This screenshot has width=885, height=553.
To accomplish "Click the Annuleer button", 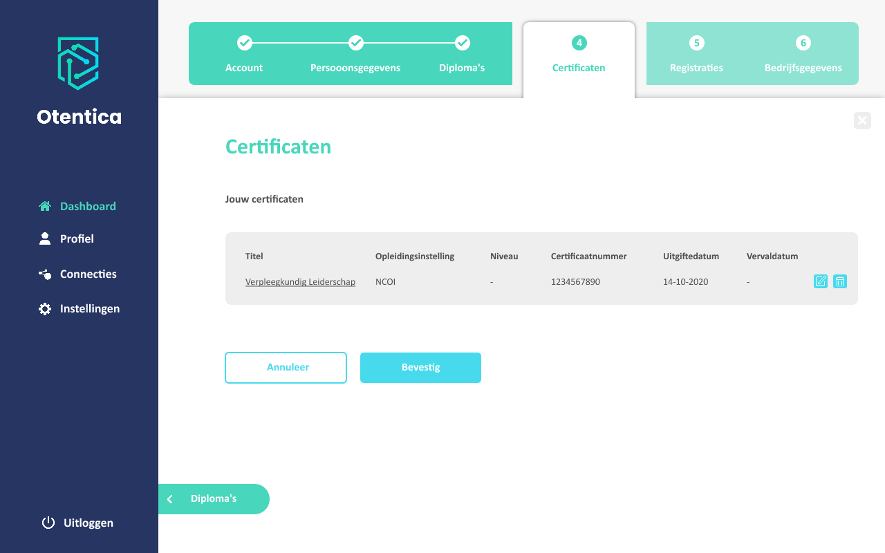I will tap(286, 368).
